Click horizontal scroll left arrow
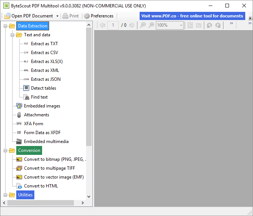 [4, 203]
